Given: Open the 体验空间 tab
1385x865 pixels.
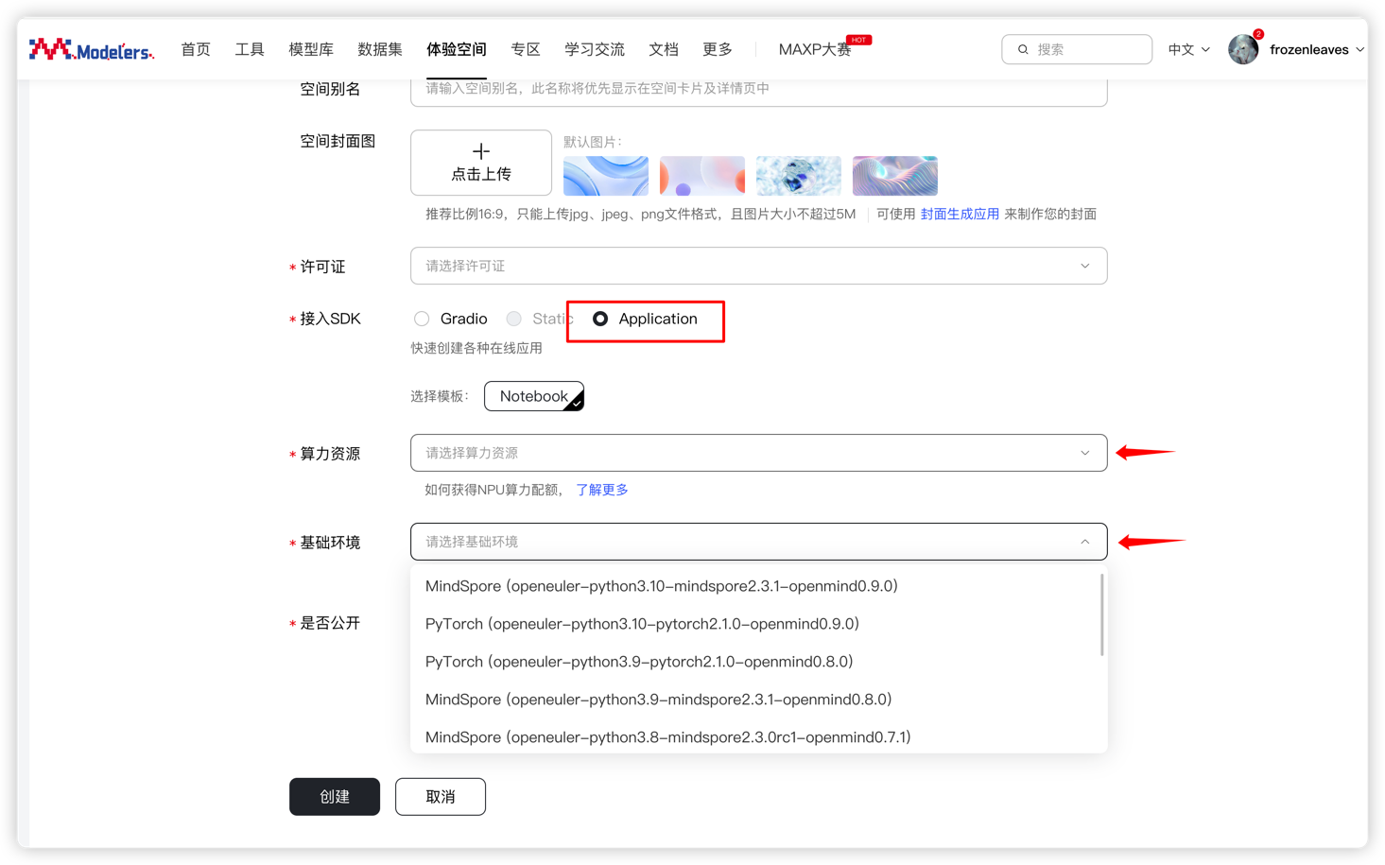Looking at the screenshot, I should point(457,49).
